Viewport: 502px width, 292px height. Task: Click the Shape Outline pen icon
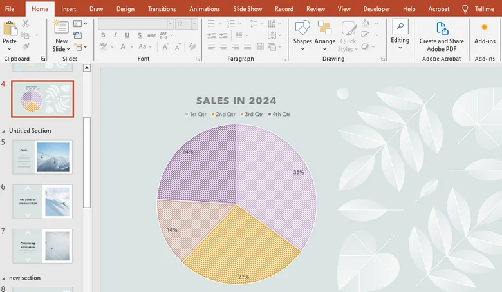[x=365, y=35]
